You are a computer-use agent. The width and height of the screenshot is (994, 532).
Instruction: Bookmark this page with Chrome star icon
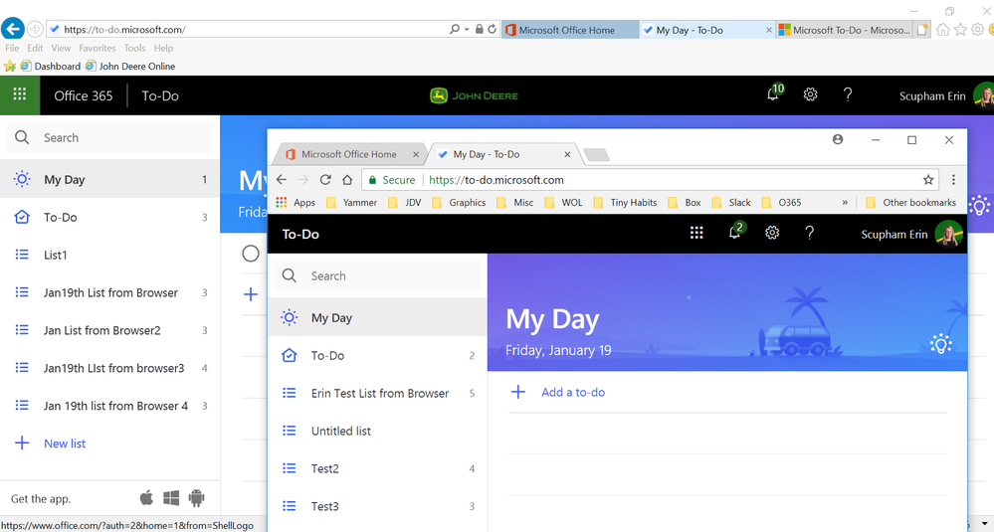pos(928,180)
